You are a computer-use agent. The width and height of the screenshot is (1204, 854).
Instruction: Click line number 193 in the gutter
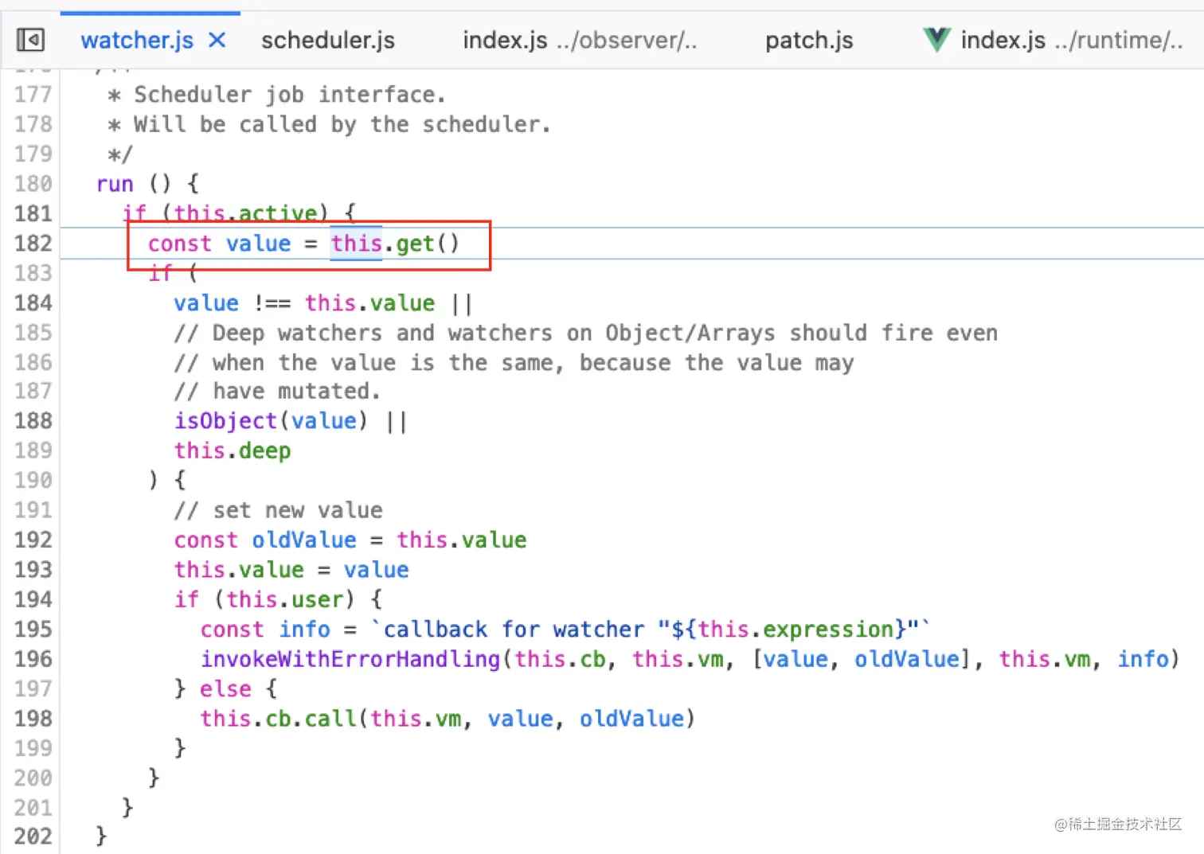[x=33, y=569]
